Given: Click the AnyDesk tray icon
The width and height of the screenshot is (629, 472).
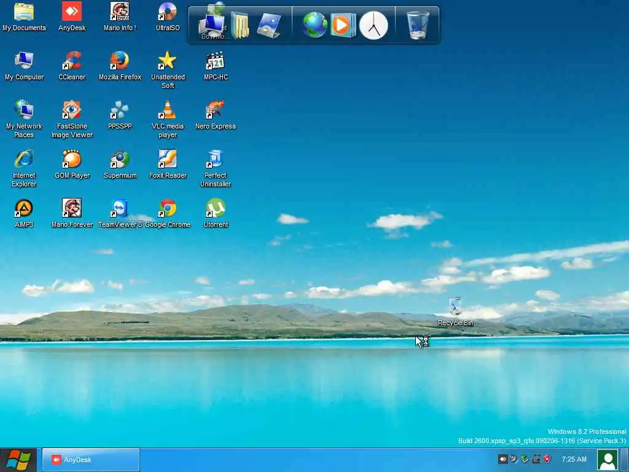Looking at the screenshot, I should click(502, 458).
